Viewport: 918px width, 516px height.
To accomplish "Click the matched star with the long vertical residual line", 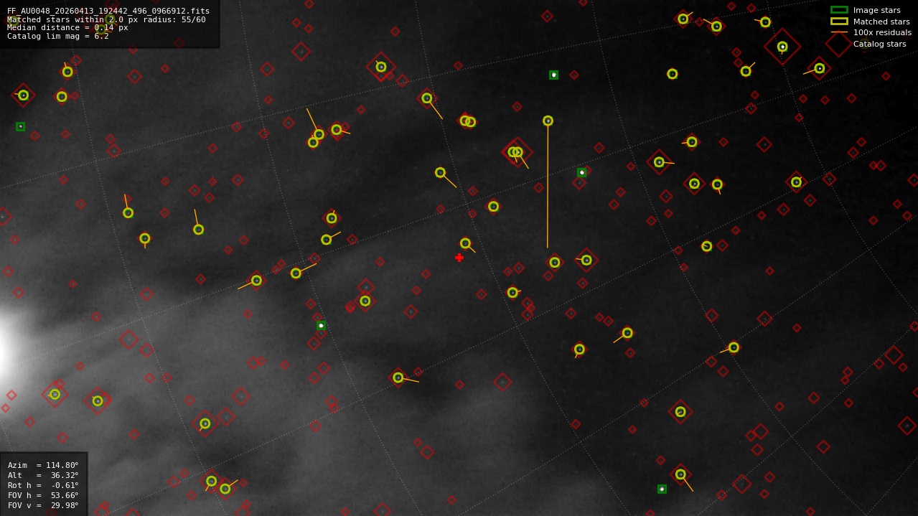I will coord(548,121).
